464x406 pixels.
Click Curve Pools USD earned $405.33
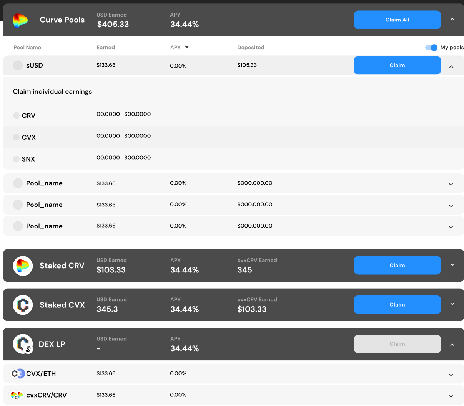pyautogui.click(x=113, y=24)
